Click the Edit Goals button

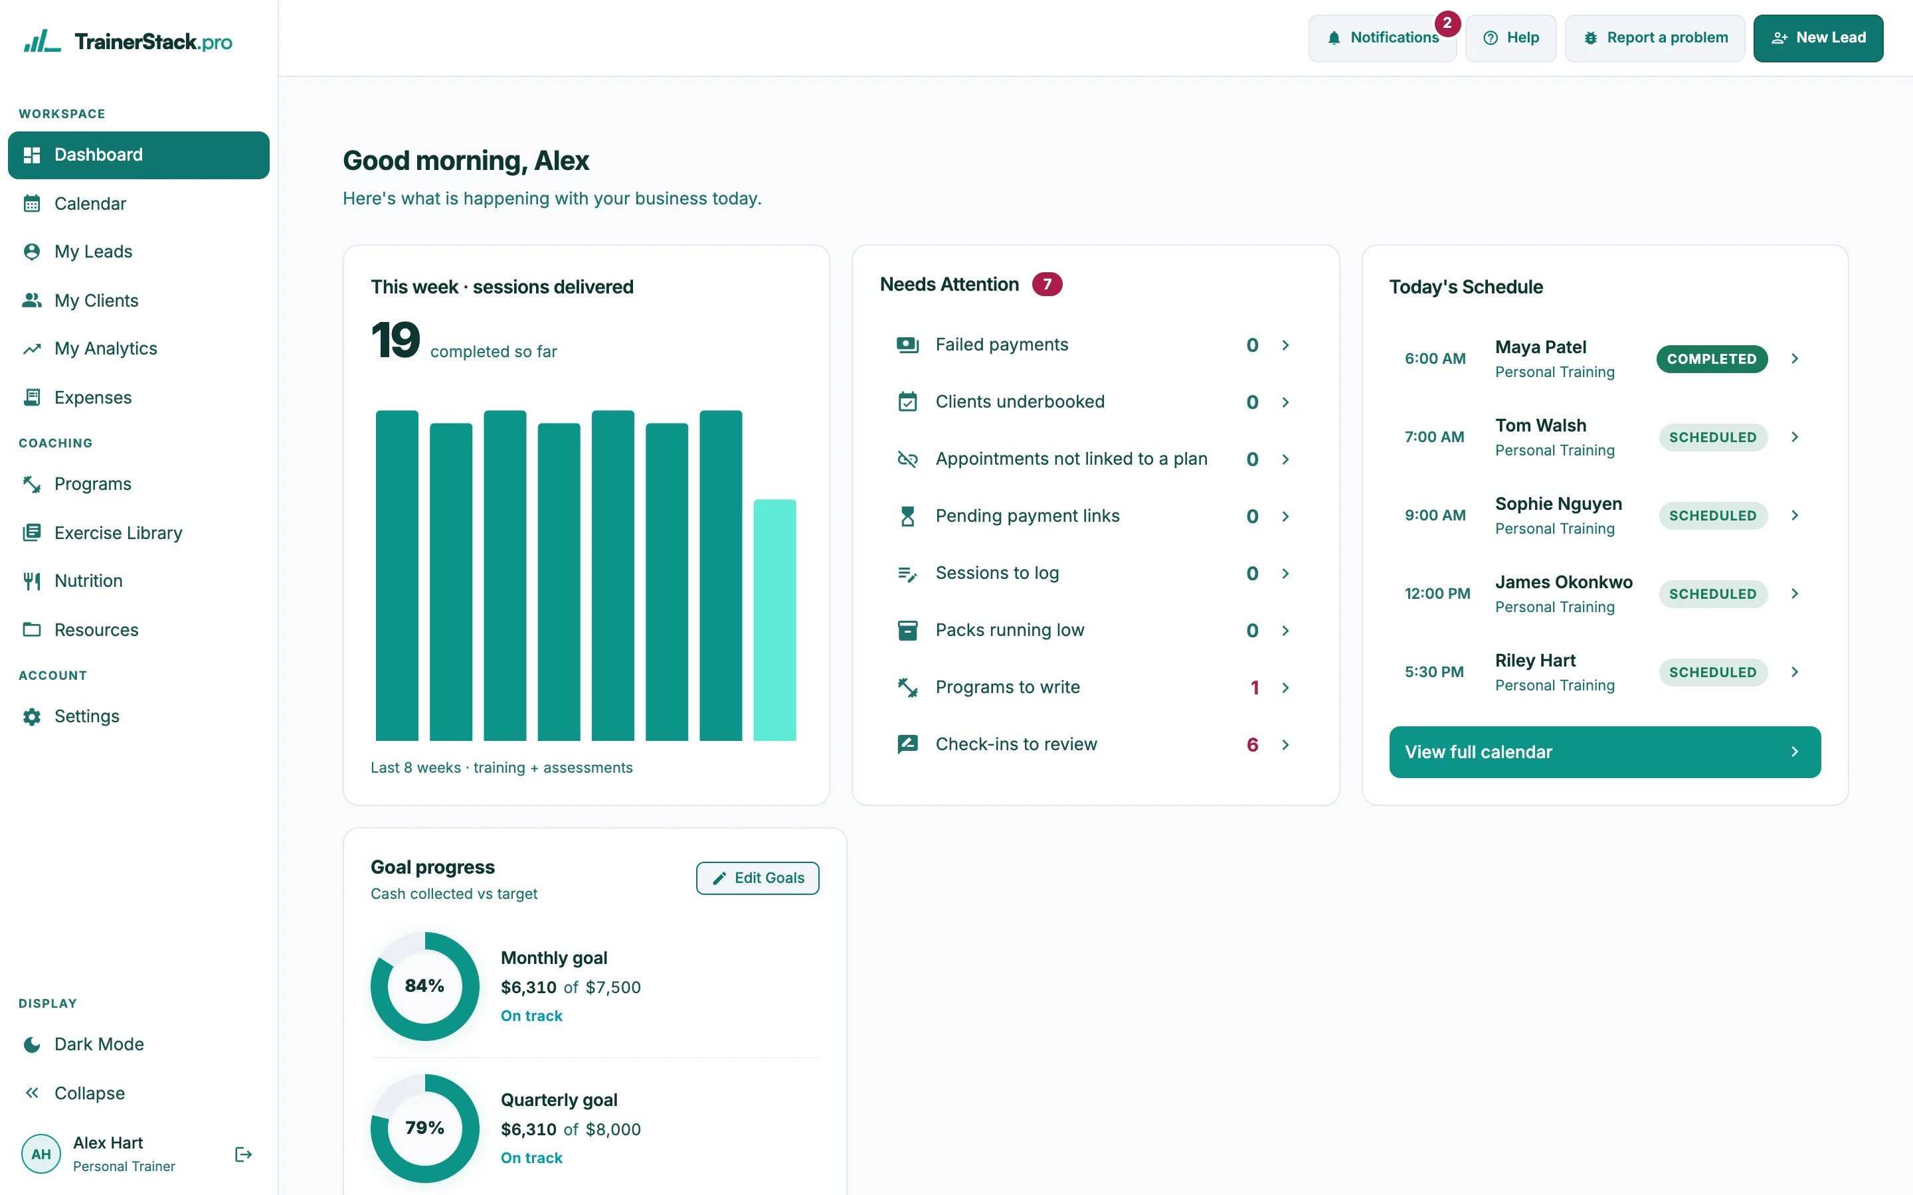click(757, 878)
